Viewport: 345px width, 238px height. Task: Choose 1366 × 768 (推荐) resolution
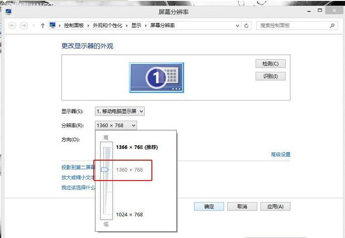137,147
